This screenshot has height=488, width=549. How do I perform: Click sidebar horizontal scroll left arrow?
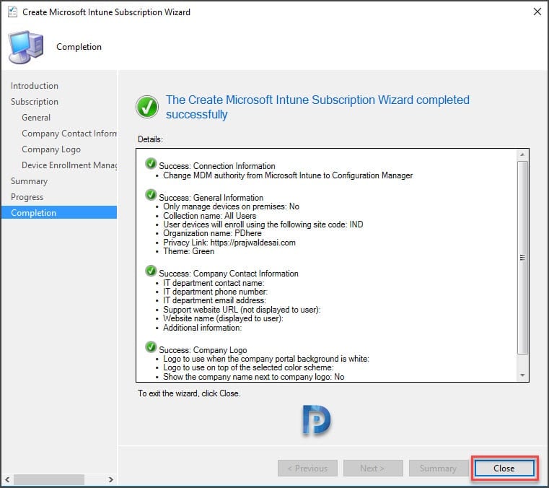[x=7, y=479]
